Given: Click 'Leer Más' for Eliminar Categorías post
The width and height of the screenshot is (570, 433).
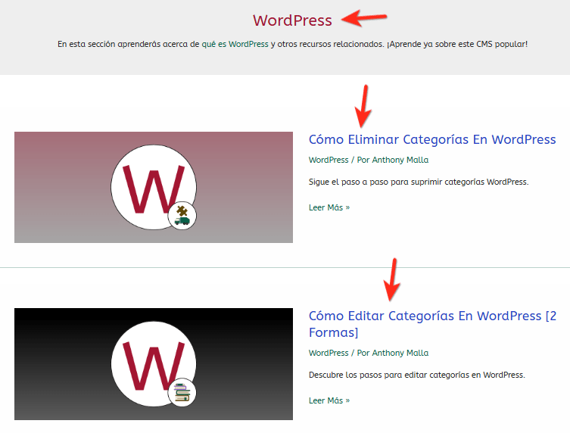Looking at the screenshot, I should pyautogui.click(x=329, y=207).
